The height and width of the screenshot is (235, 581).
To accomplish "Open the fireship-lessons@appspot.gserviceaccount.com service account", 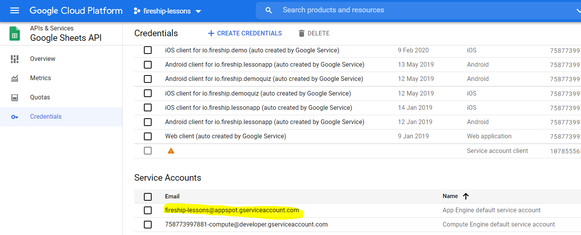I will pyautogui.click(x=231, y=210).
